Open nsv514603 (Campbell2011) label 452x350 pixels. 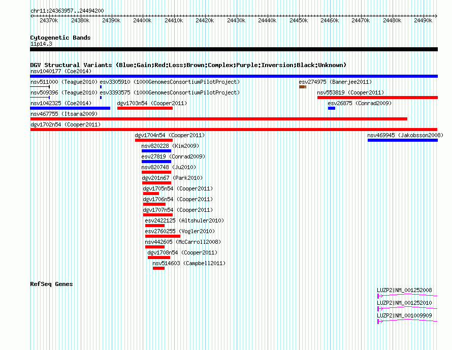point(189,263)
